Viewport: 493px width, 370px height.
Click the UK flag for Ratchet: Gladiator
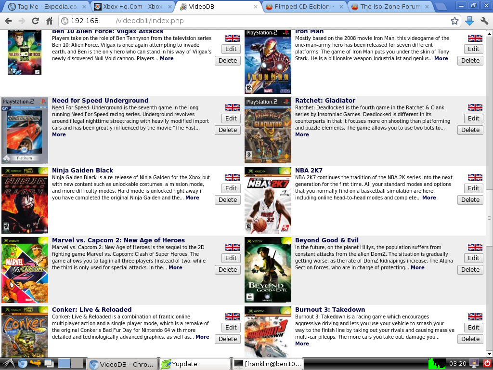(x=475, y=107)
